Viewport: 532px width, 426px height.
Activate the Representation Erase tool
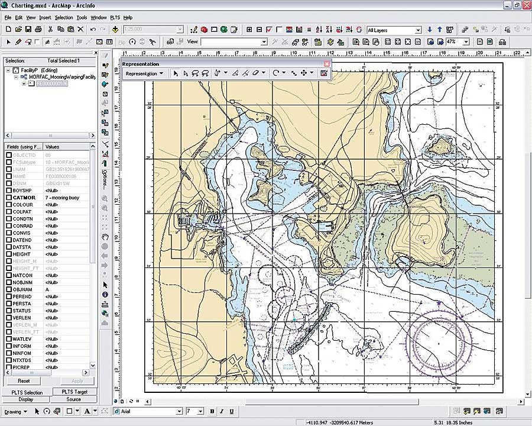tap(256, 73)
